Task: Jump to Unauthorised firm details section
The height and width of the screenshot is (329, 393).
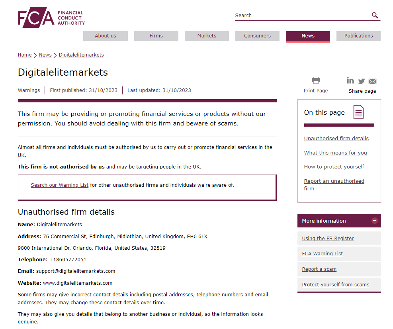Action: pos(336,139)
